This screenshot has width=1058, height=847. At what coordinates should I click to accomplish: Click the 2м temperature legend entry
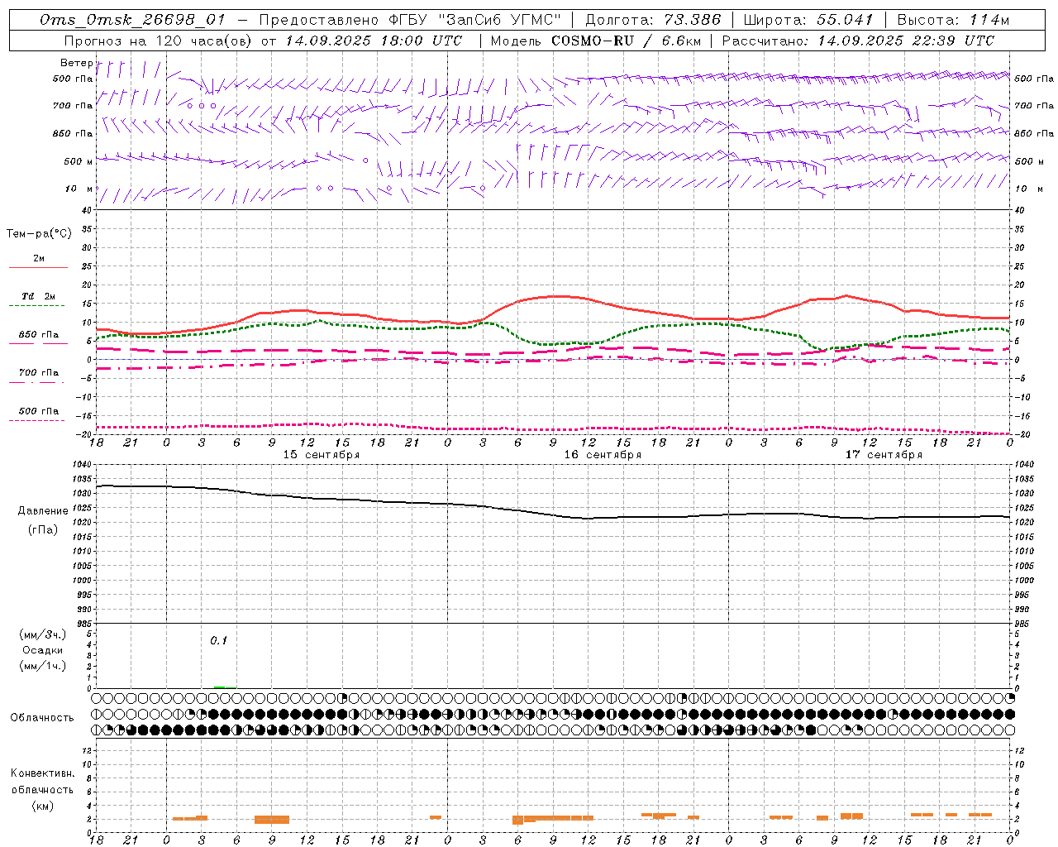[39, 259]
